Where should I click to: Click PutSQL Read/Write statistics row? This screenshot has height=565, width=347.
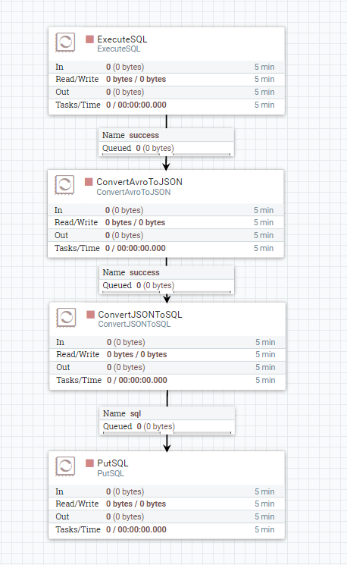(166, 504)
